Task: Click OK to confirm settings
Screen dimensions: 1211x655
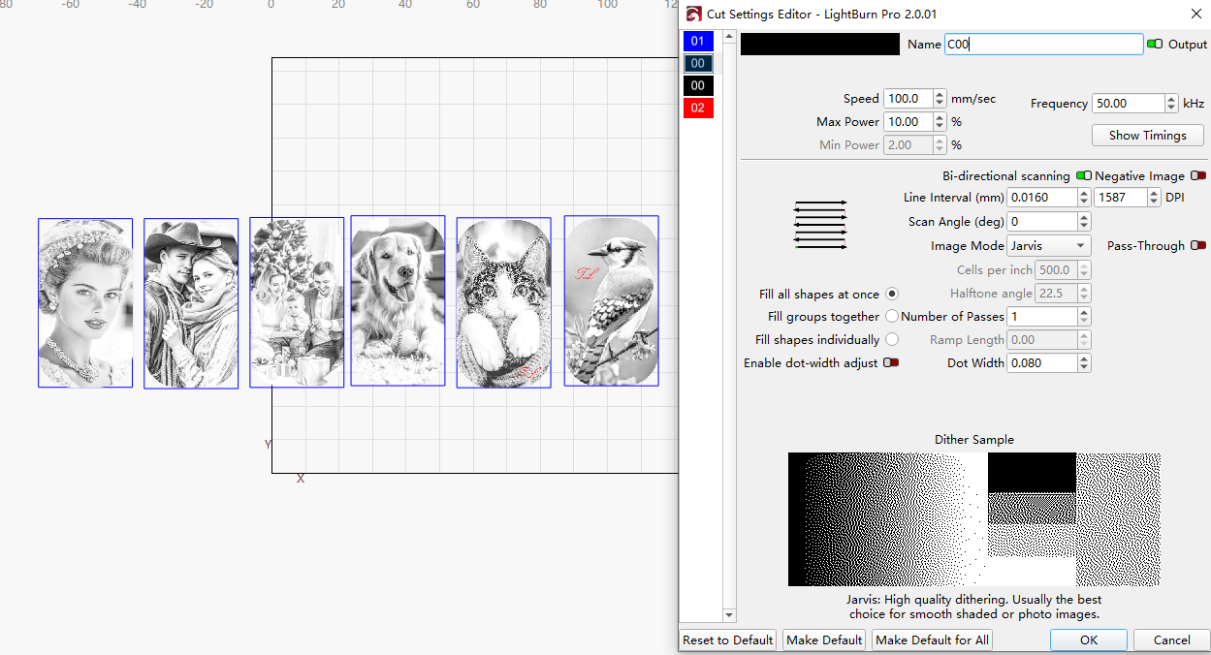Action: pos(1088,639)
